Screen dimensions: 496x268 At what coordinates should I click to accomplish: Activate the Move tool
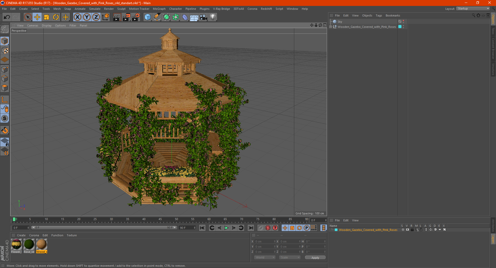pos(37,17)
